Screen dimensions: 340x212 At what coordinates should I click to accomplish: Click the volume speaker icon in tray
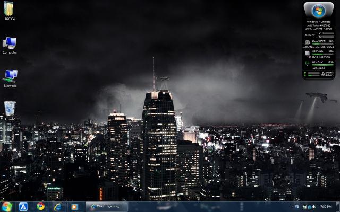pos(314,207)
